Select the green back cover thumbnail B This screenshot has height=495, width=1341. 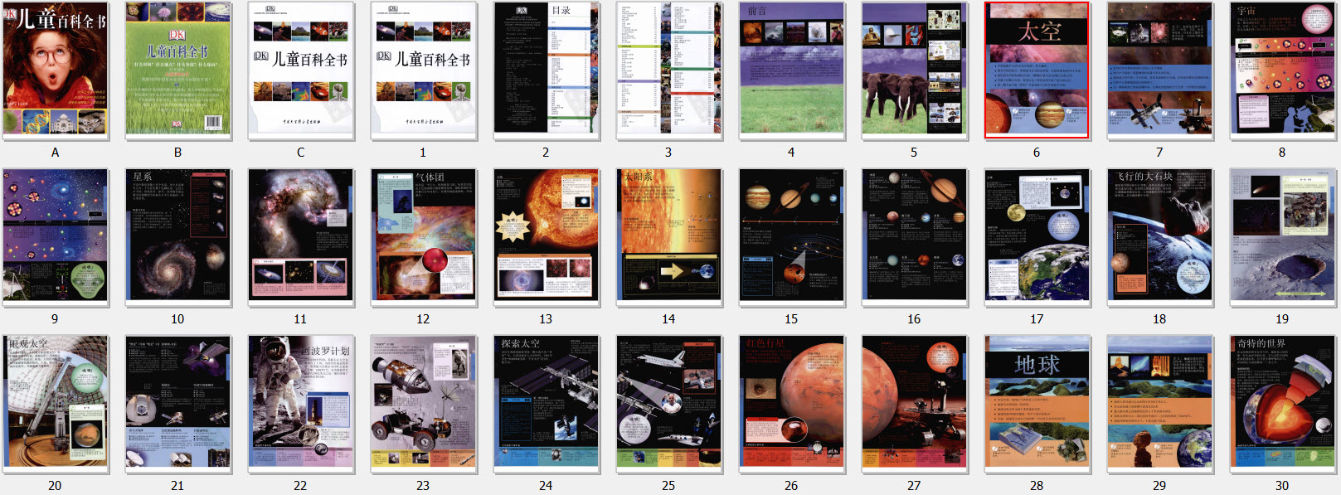177,70
